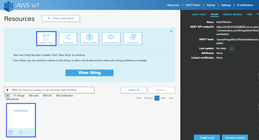Switch to Learn more tab
Viewport: 259px width, 140px height.
(x=199, y=14)
